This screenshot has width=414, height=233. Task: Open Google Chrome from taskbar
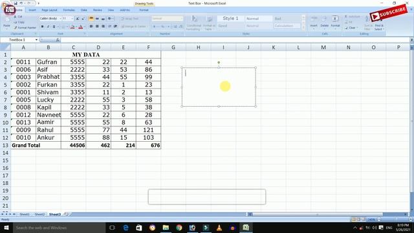[179, 228]
